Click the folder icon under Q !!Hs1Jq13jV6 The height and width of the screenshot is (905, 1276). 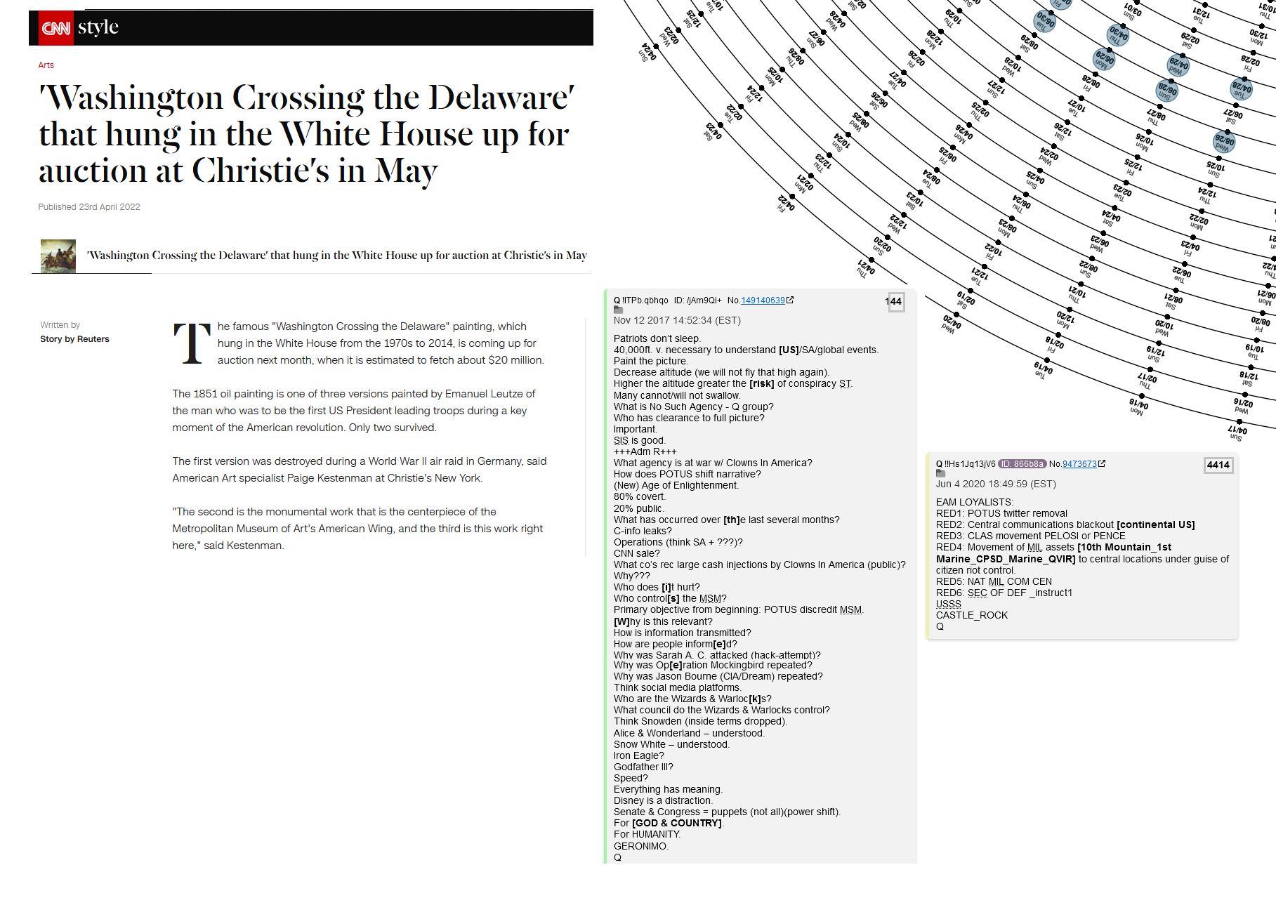(940, 473)
